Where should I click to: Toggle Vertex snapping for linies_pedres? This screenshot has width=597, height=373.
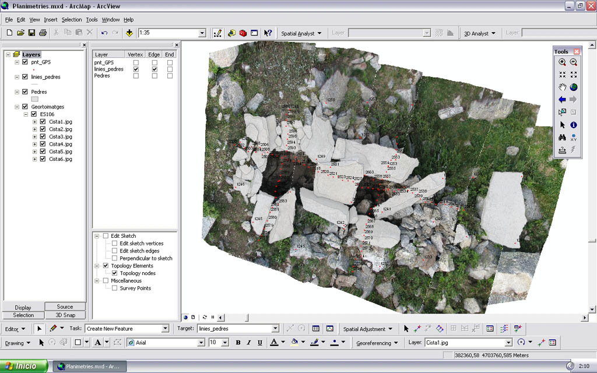tap(136, 69)
